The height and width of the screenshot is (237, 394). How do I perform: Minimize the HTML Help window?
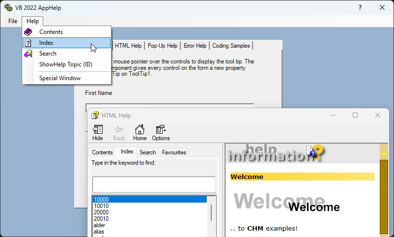click(333, 115)
